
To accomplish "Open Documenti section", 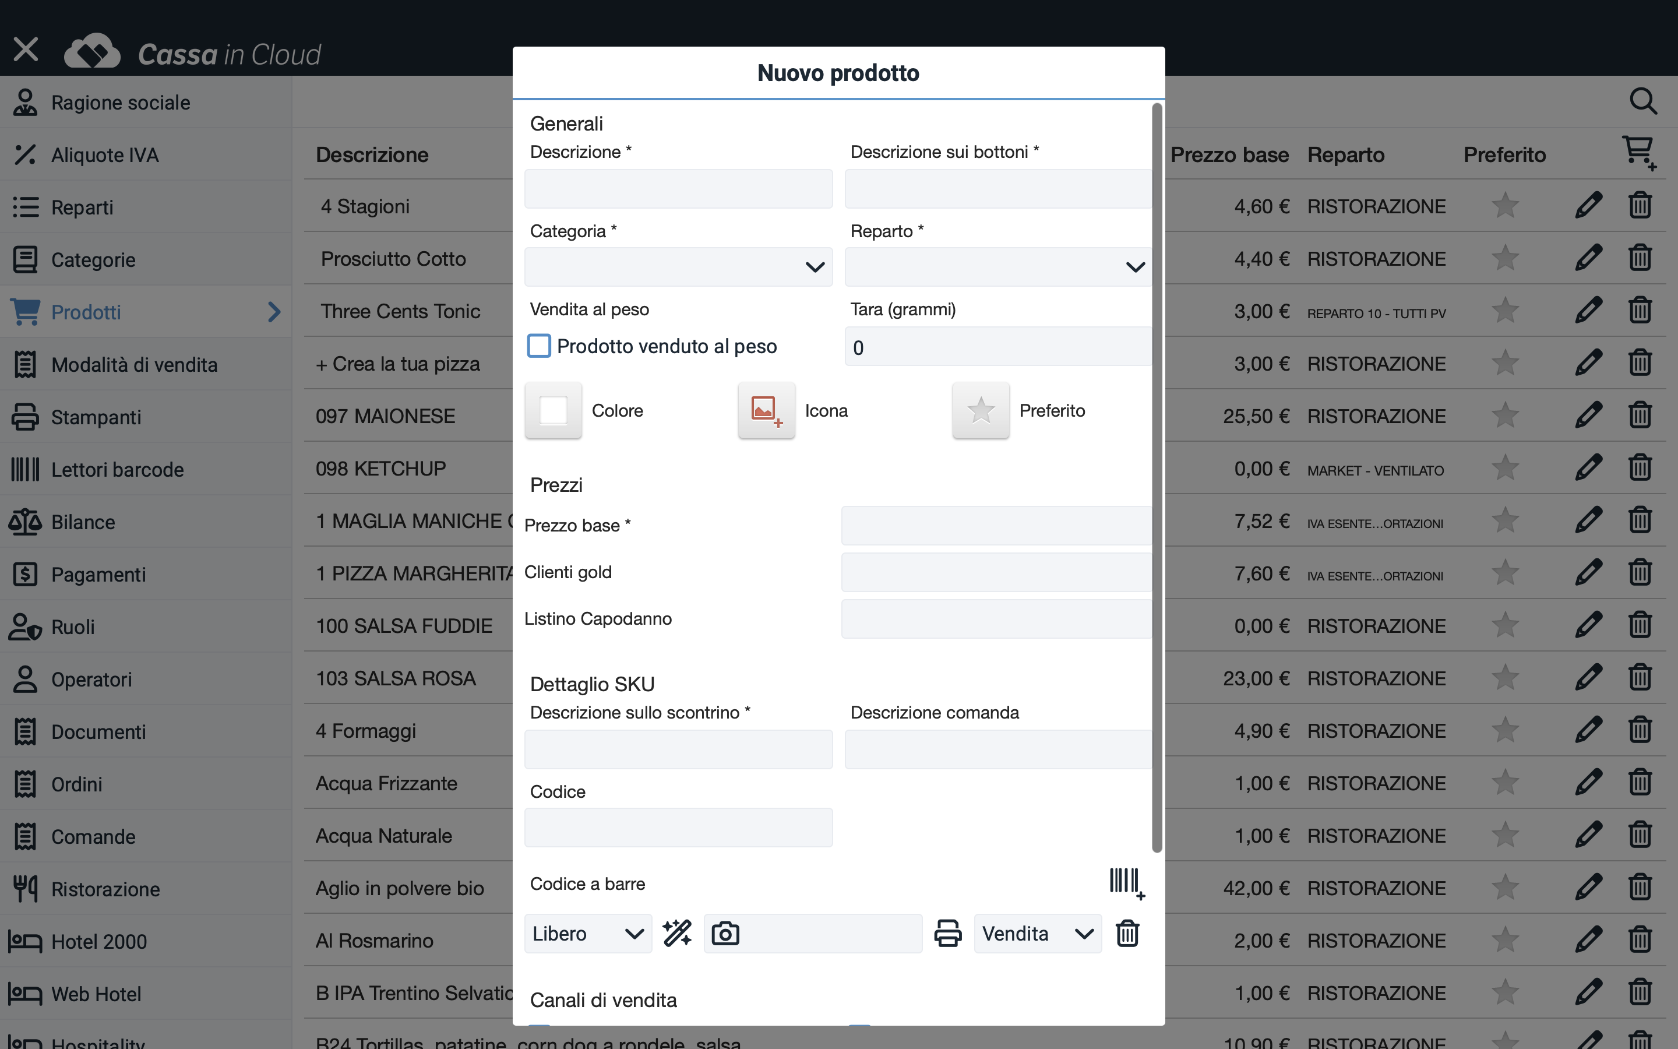I will click(146, 731).
